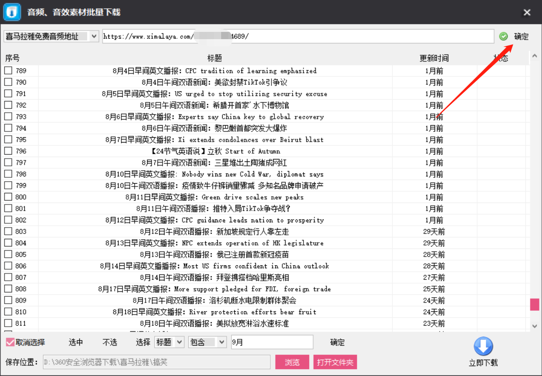Image resolution: width=542 pixels, height=376 pixels.
Task: Click the top 确定 text to load list
Action: point(522,36)
